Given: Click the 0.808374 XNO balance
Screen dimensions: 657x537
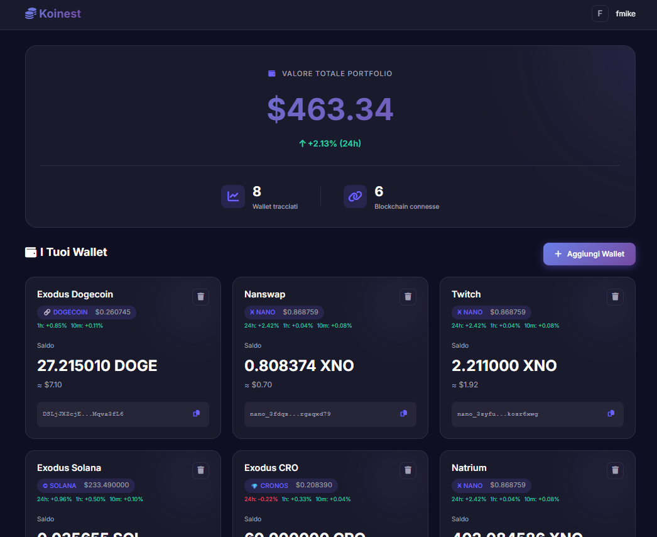Looking at the screenshot, I should (x=299, y=366).
